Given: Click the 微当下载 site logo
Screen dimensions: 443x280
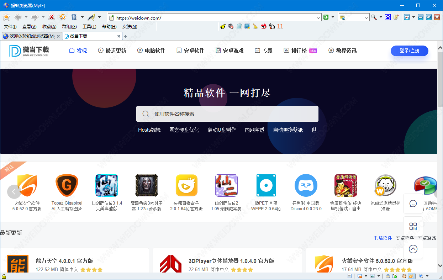Looking at the screenshot, I should pos(29,51).
